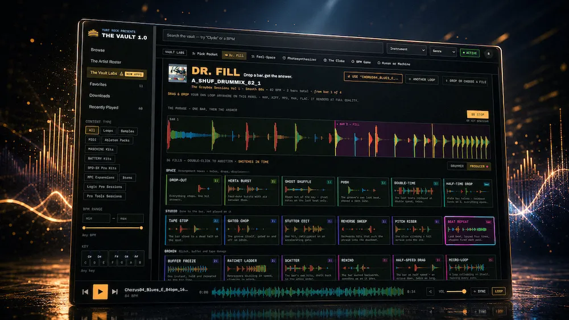Select the Ableton Packs filter
The width and height of the screenshot is (569, 320).
[x=117, y=140]
